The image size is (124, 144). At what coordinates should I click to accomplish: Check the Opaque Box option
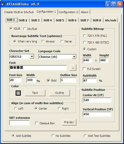[37, 123]
